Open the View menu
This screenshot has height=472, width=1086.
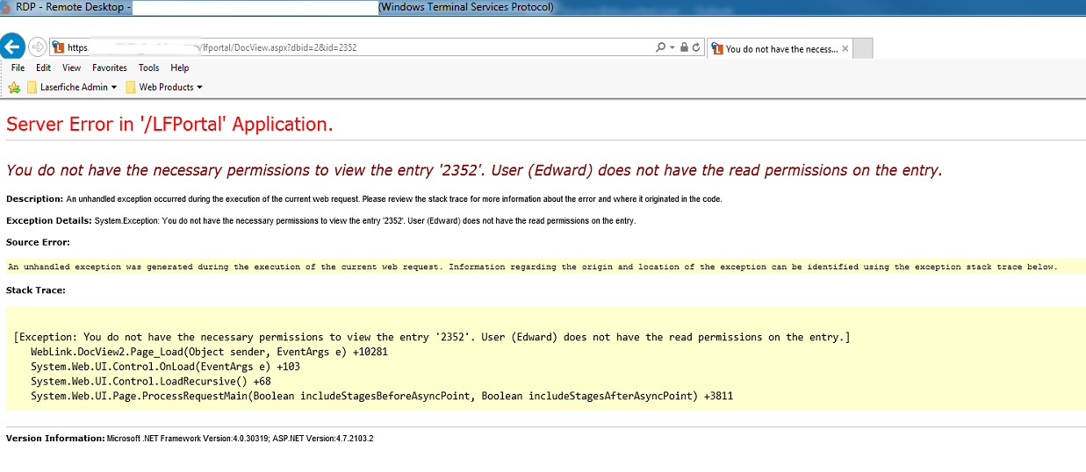pos(71,68)
